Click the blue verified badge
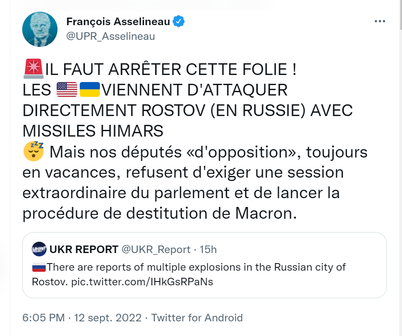Viewport: 402px width, 336px height. point(179,22)
